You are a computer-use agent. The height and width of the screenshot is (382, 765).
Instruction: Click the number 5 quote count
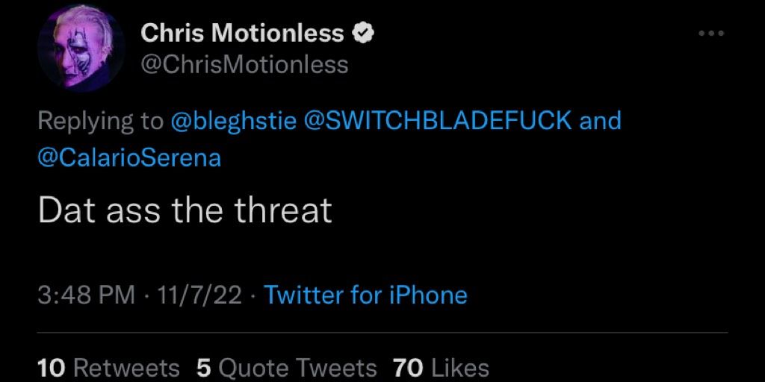click(x=203, y=369)
